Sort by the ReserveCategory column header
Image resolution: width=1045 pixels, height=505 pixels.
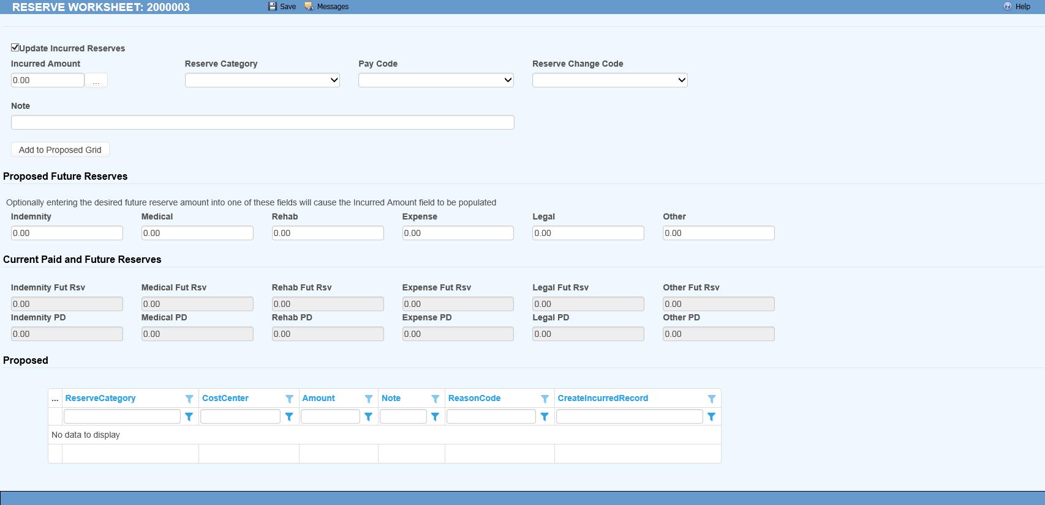point(100,398)
